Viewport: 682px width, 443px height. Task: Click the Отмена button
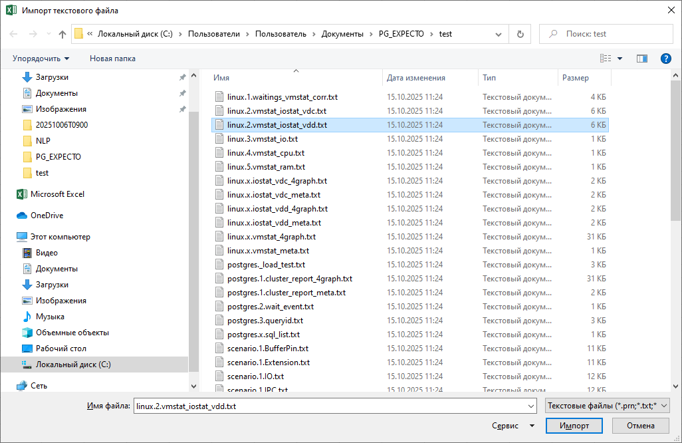point(640,426)
